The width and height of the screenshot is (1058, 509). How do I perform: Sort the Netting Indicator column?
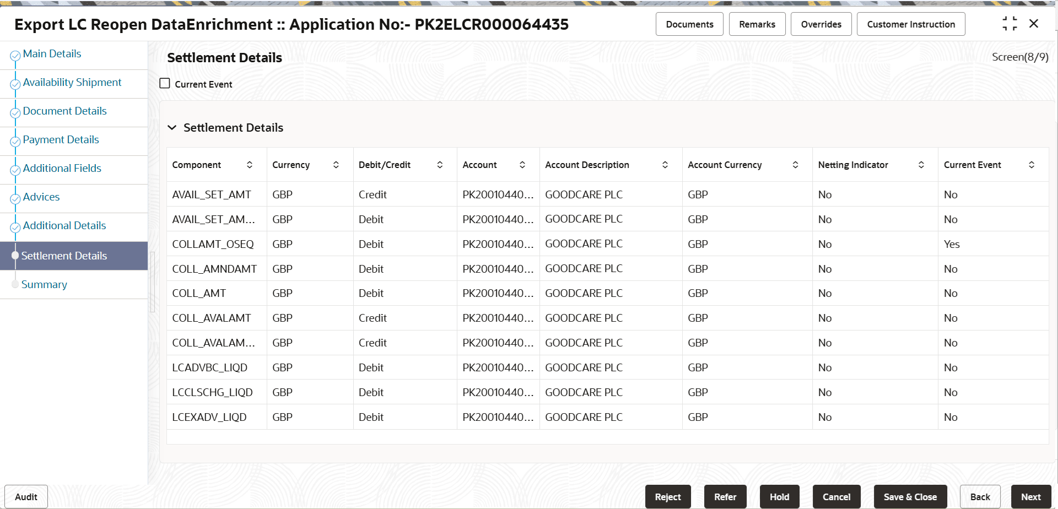922,164
